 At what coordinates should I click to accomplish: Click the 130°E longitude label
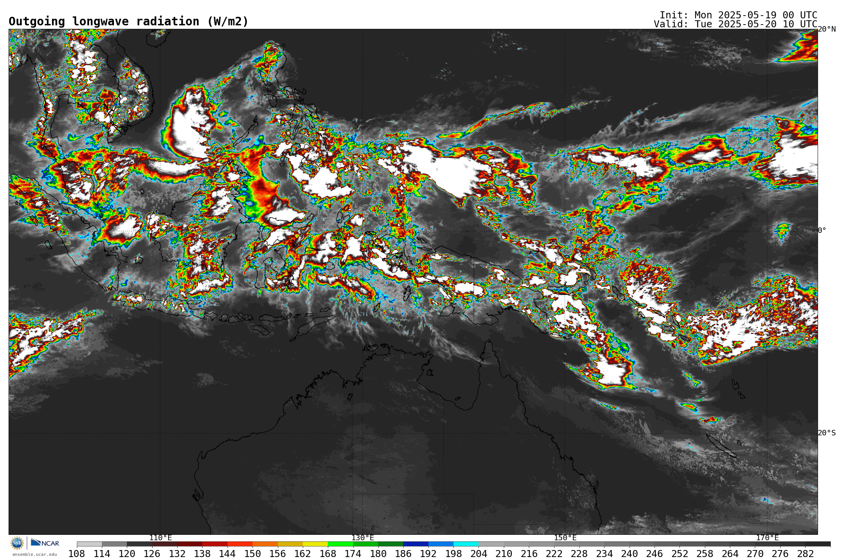coord(363,538)
